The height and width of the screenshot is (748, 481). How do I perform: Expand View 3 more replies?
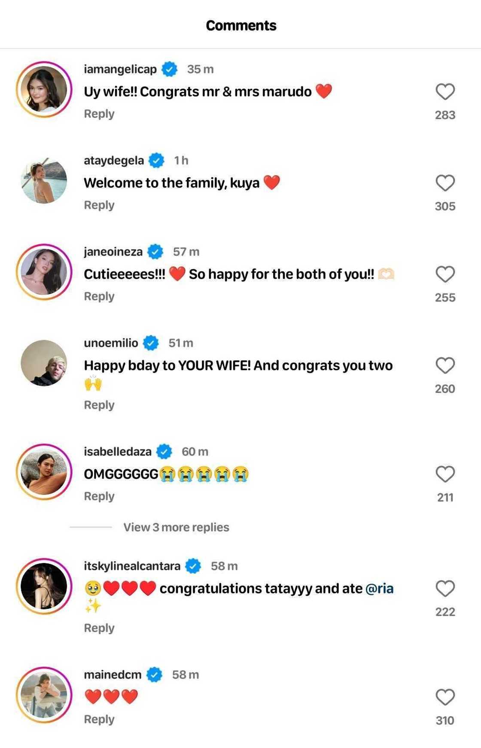click(176, 527)
